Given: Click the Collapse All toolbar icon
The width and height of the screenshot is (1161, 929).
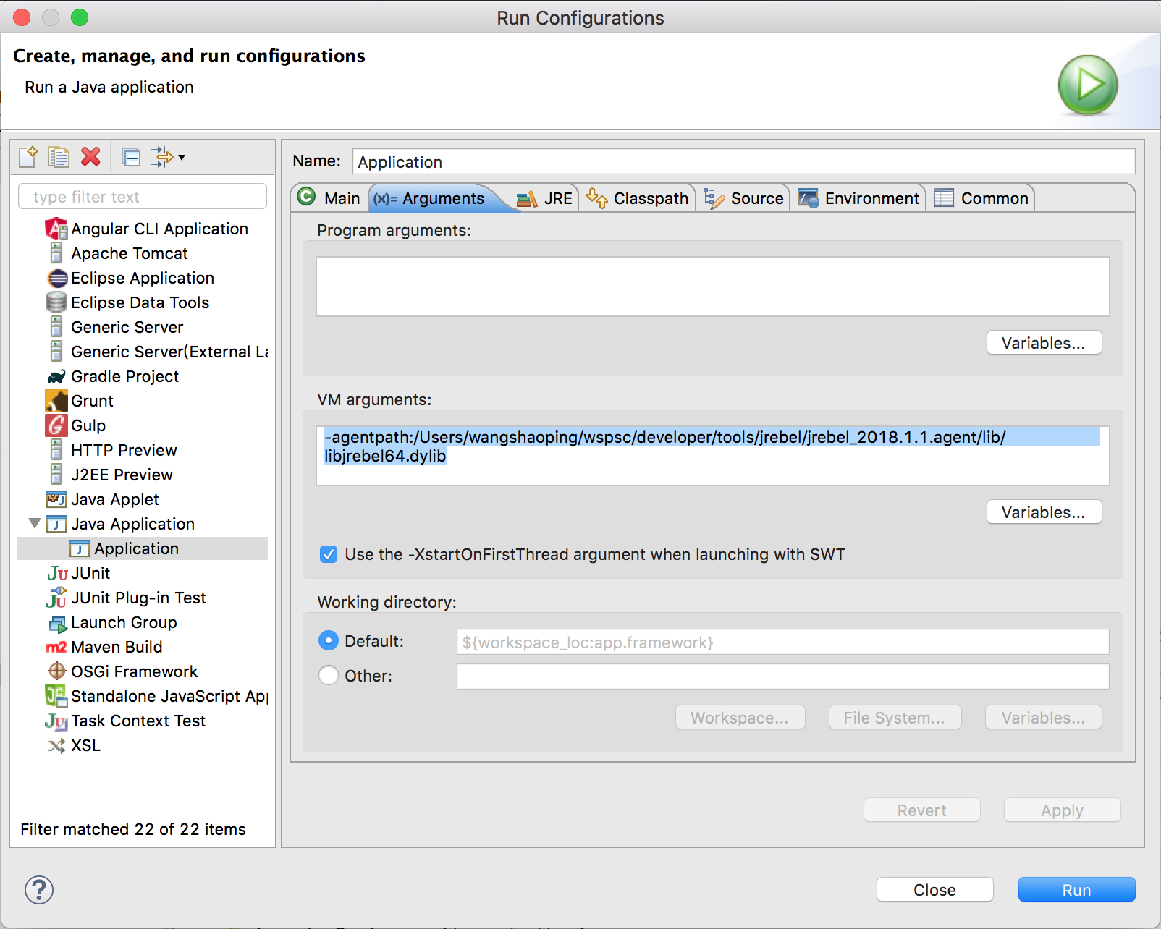Looking at the screenshot, I should (131, 157).
